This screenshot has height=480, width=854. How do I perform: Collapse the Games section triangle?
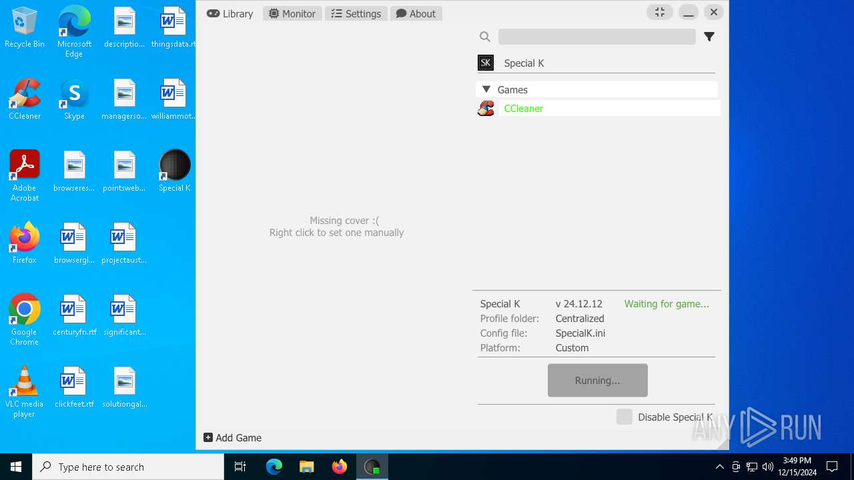click(x=486, y=89)
